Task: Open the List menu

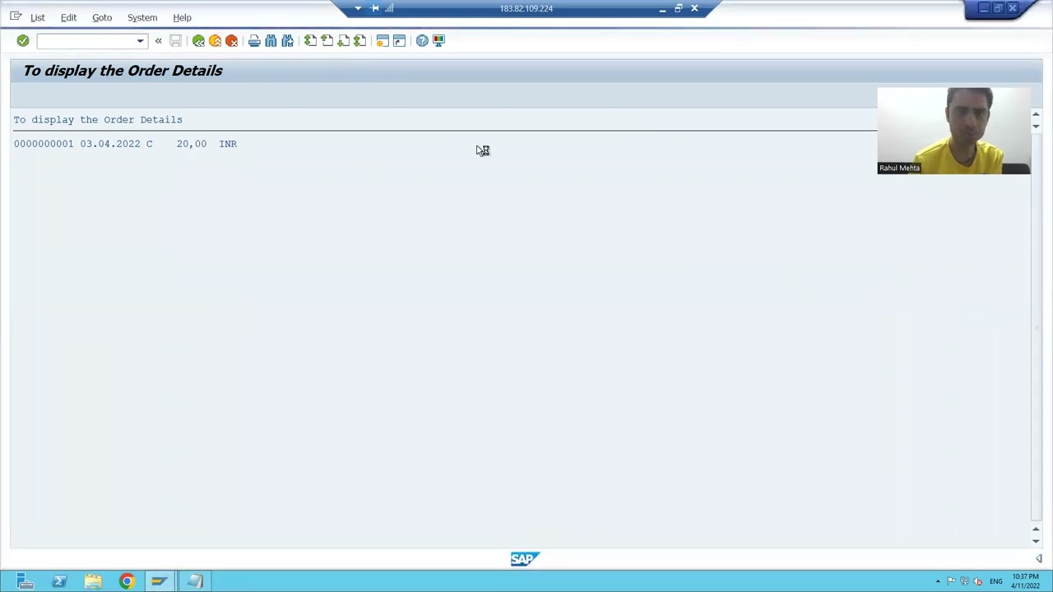Action: [37, 17]
